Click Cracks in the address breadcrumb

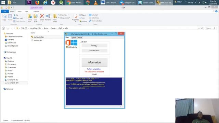click(53, 28)
